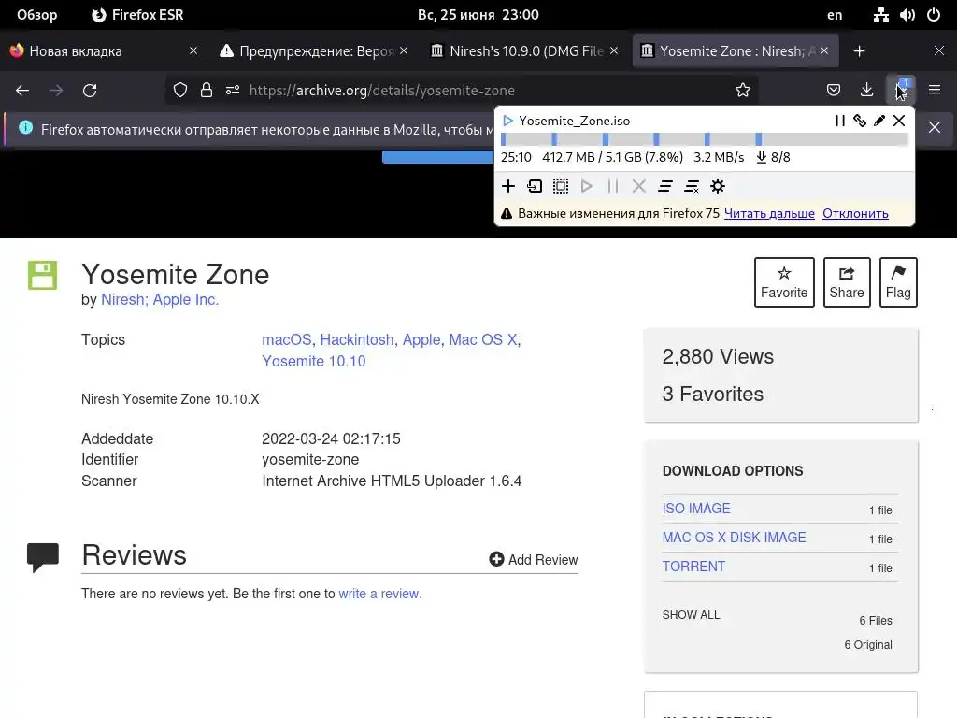Open Firefox hamburger application menu
957x718 pixels.
pyautogui.click(x=935, y=91)
